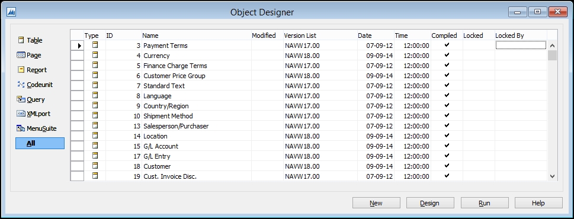This screenshot has height=219, width=574.
Task: Restore down the Object Designer window
Action: pyautogui.click(x=537, y=12)
